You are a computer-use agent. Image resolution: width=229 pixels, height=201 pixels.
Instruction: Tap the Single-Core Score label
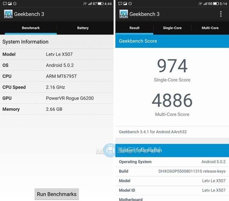pos(172,80)
